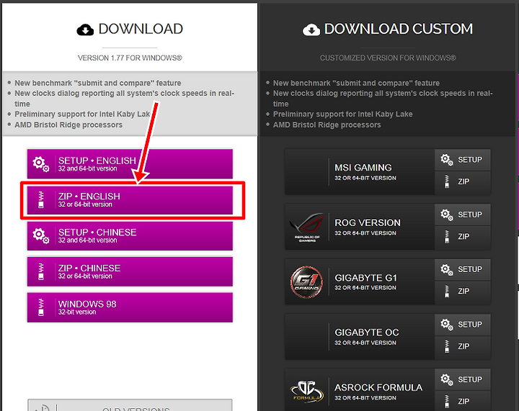Click the GIGABYTE G1 title text
The image size is (519, 411).
pyautogui.click(x=365, y=278)
